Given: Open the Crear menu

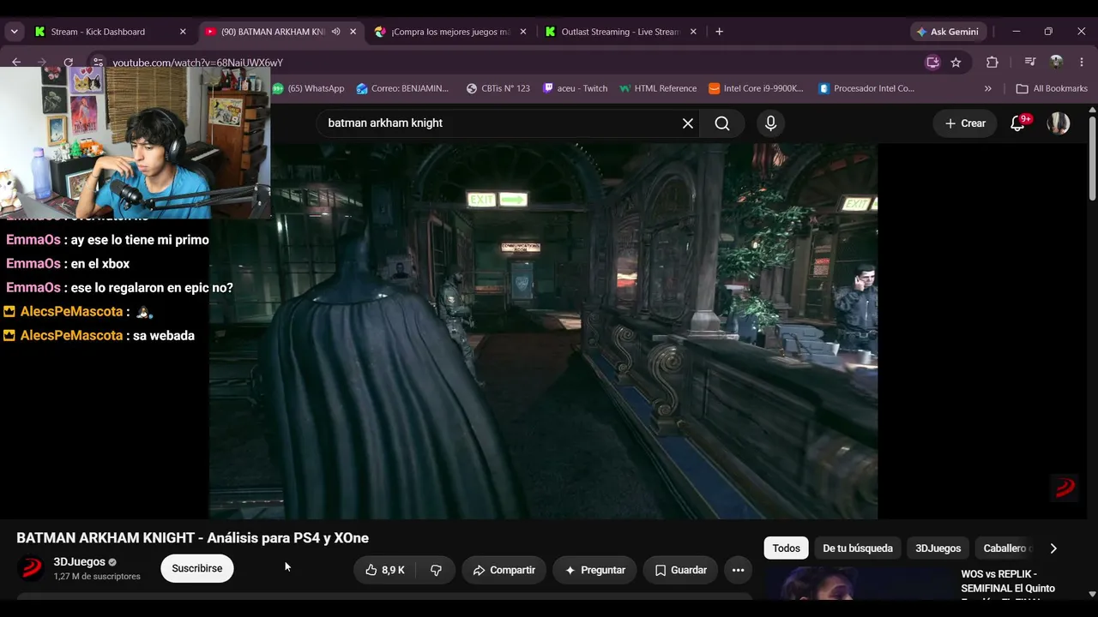Looking at the screenshot, I should point(965,123).
